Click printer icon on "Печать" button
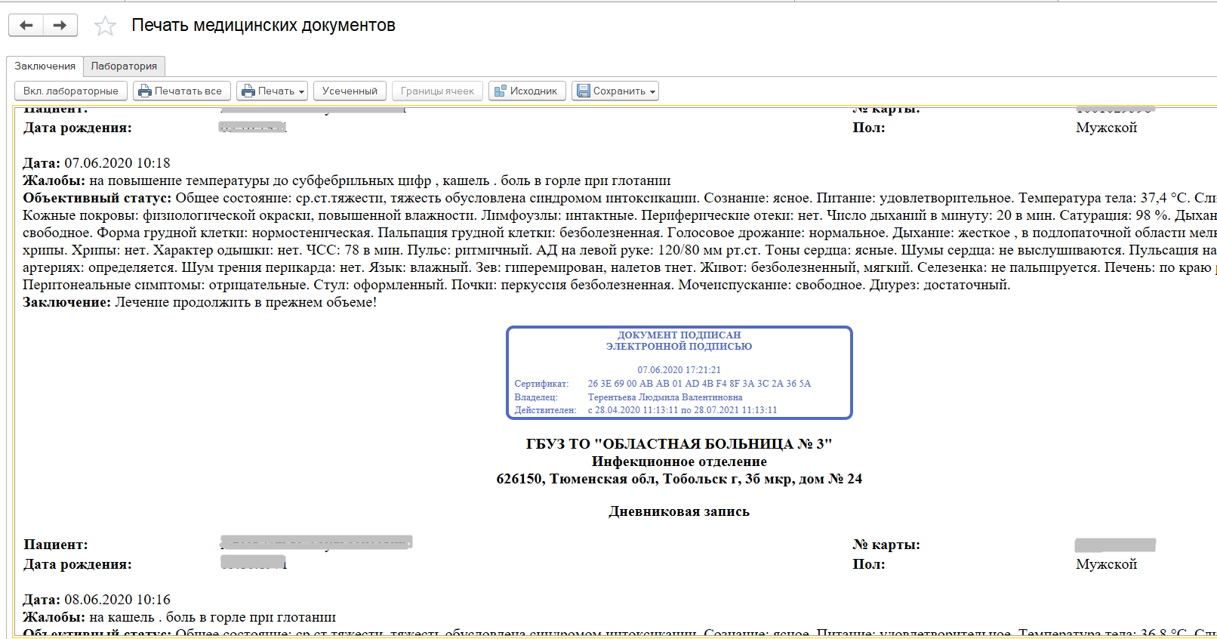The width and height of the screenshot is (1217, 639). (248, 91)
